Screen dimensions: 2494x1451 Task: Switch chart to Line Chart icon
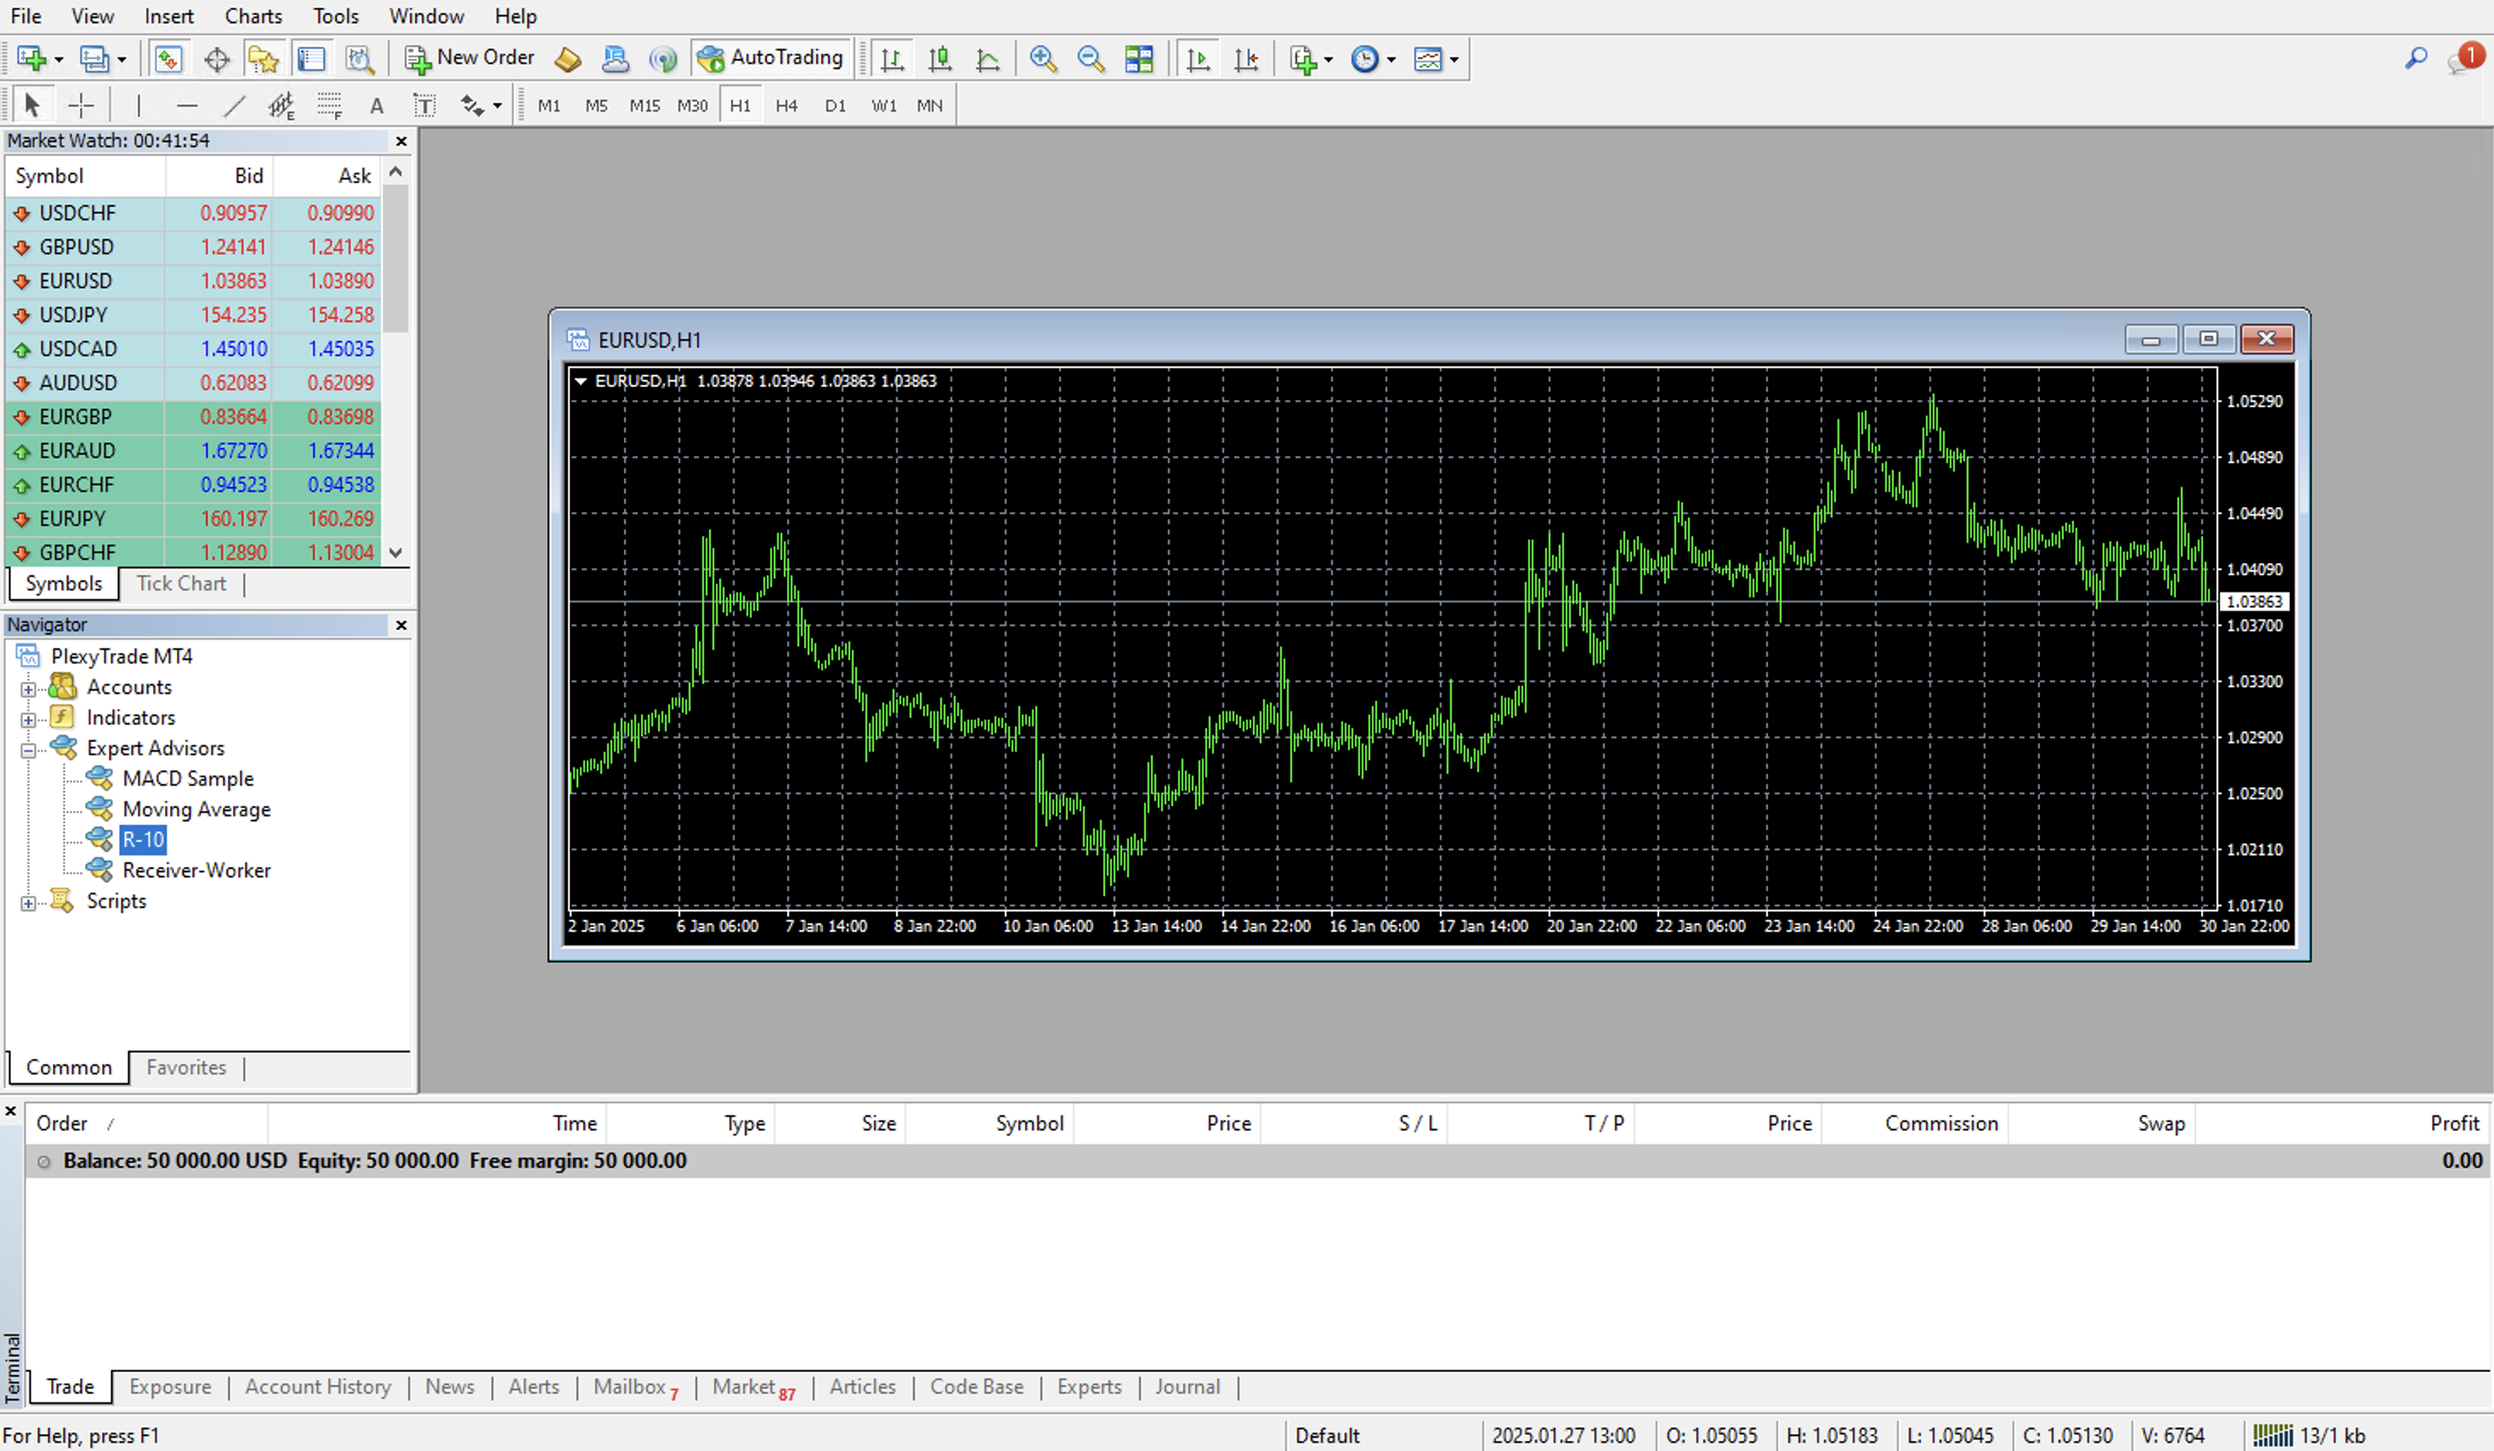coord(988,59)
